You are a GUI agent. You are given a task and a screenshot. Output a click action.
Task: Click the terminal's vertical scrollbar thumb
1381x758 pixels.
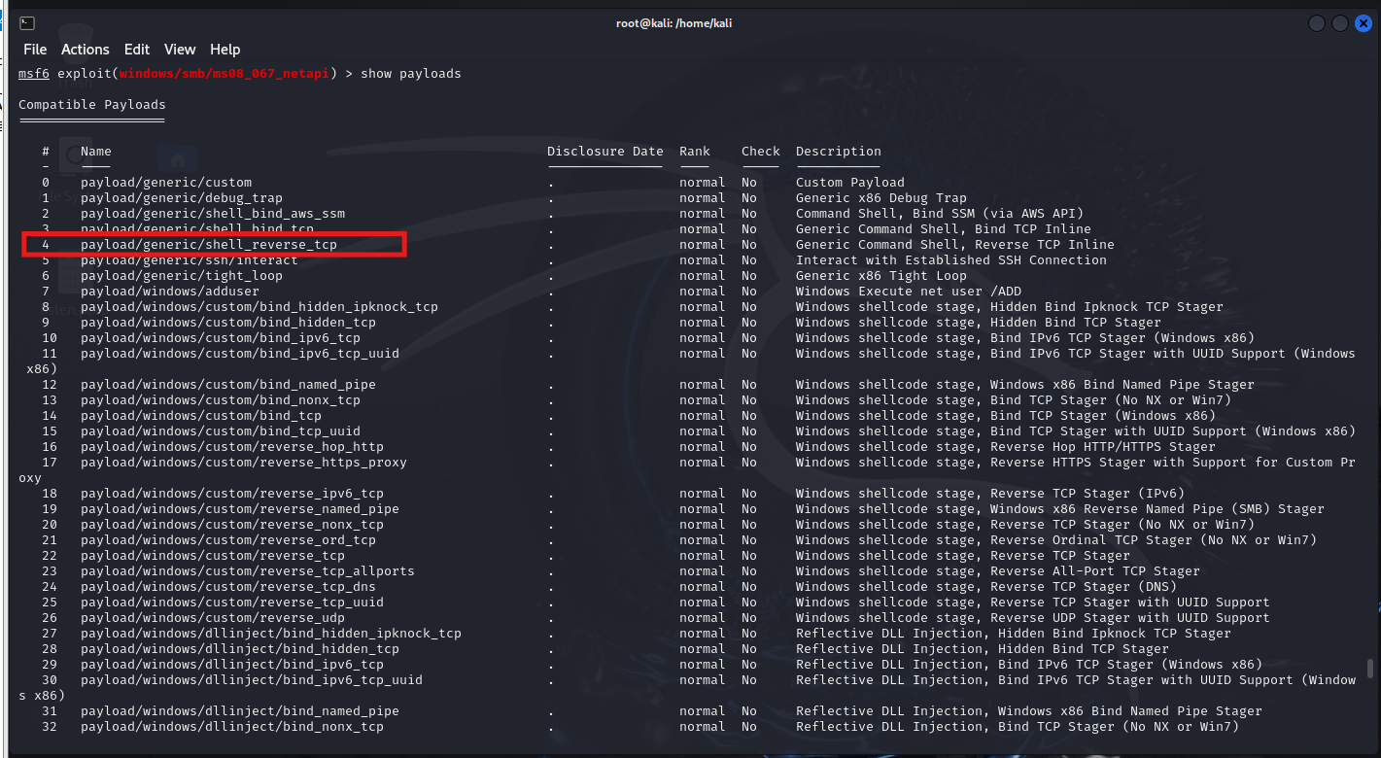pos(1370,668)
